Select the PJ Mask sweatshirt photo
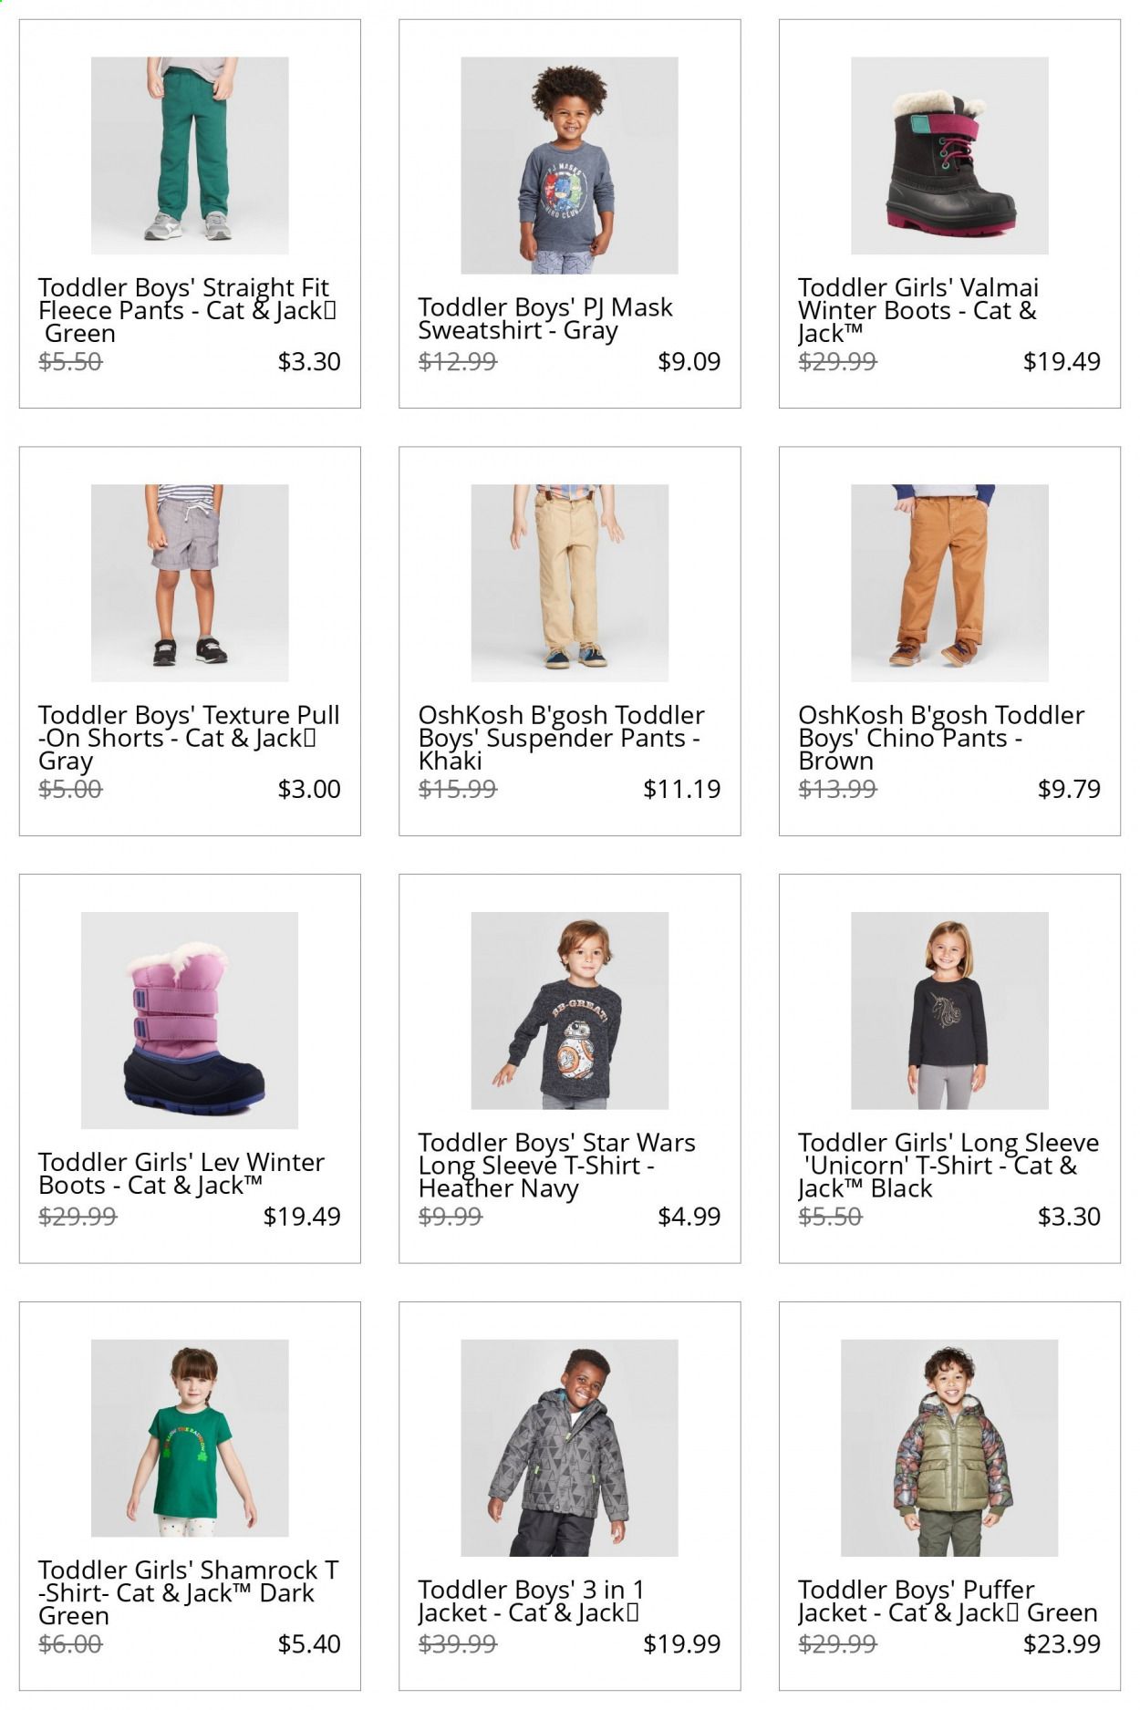1140x1710 pixels. 569,165
